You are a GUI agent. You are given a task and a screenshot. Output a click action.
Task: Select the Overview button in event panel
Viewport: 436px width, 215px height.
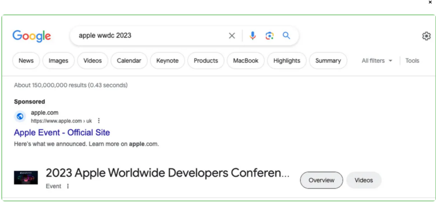pos(321,180)
